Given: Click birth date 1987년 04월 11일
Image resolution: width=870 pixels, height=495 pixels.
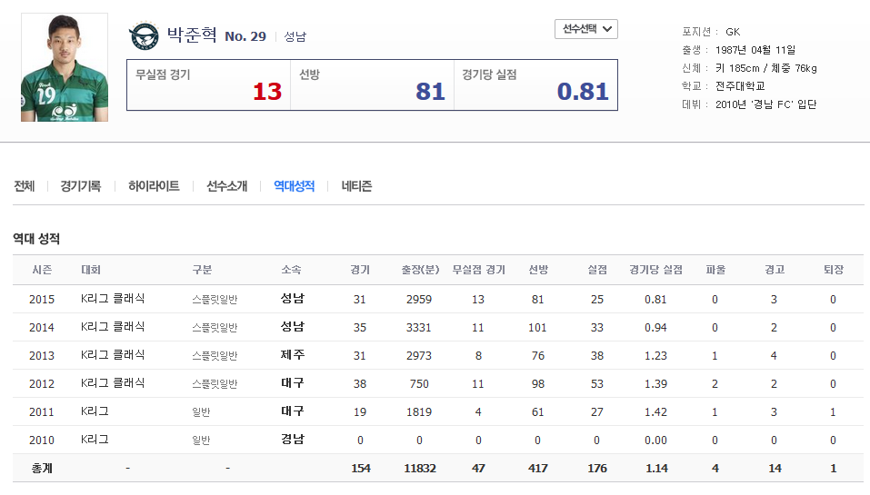Looking at the screenshot, I should pyautogui.click(x=755, y=50).
